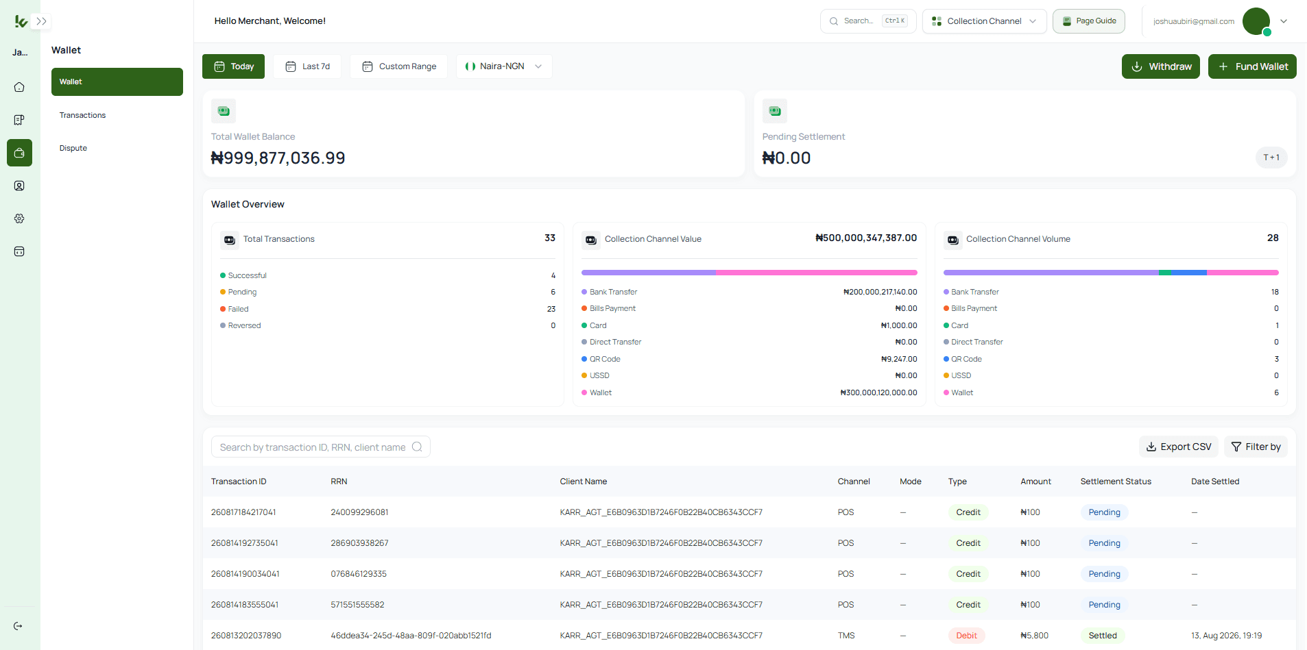Click the ₦999,877,036.99 wallet balance
Screen dimensions: 1307x650
278,158
